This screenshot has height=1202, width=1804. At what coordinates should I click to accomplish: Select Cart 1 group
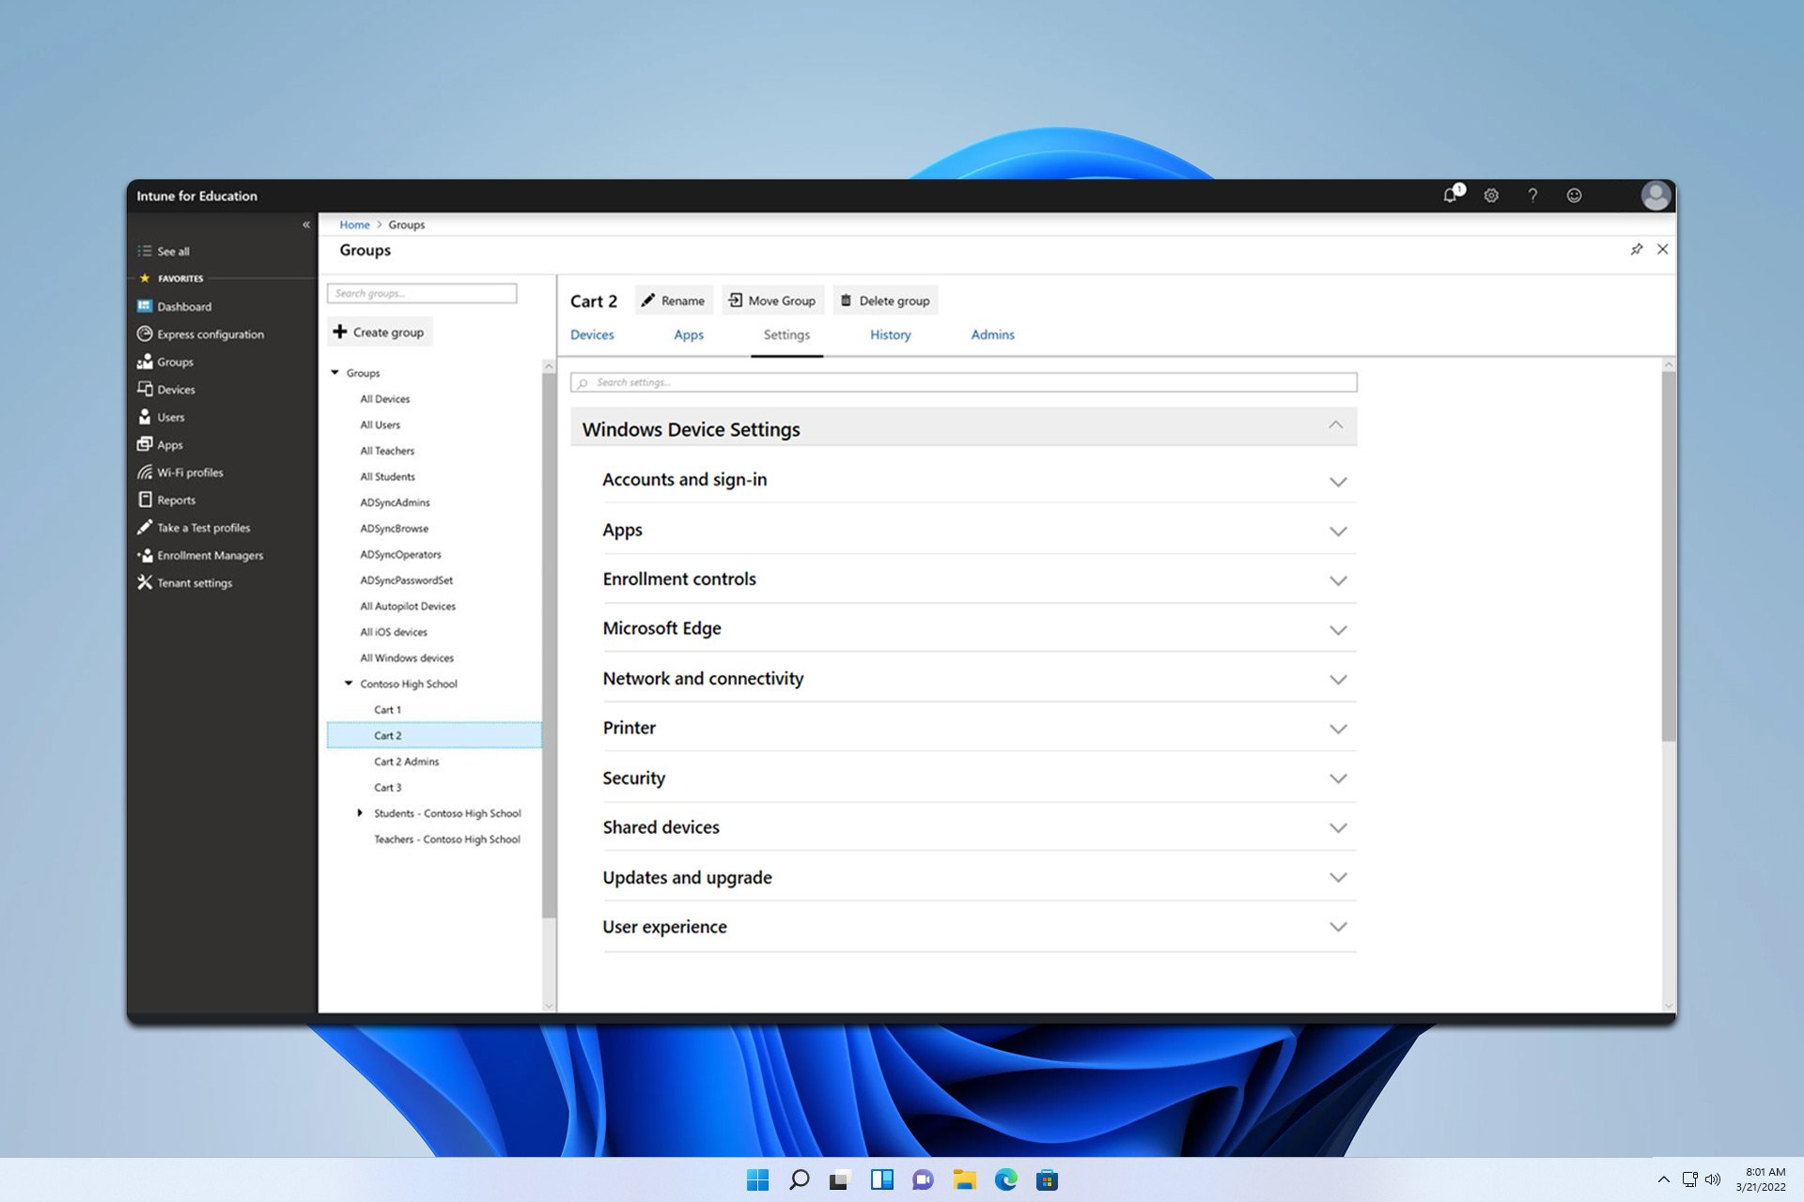(387, 710)
